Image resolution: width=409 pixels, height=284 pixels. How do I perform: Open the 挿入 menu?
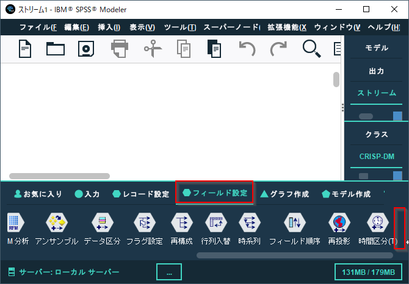pyautogui.click(x=109, y=27)
